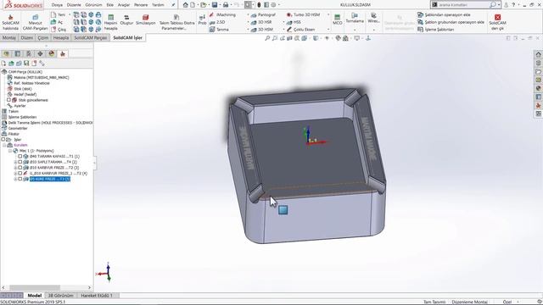This screenshot has width=543, height=305.
Task: Expand the G_Ø10 KARBVUR FREZE_1 node
Action: click(15, 173)
